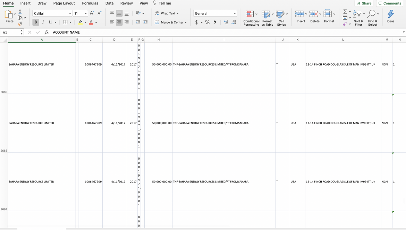Click the fx insert function button
Image resolution: width=406 pixels, height=230 pixels.
point(46,32)
